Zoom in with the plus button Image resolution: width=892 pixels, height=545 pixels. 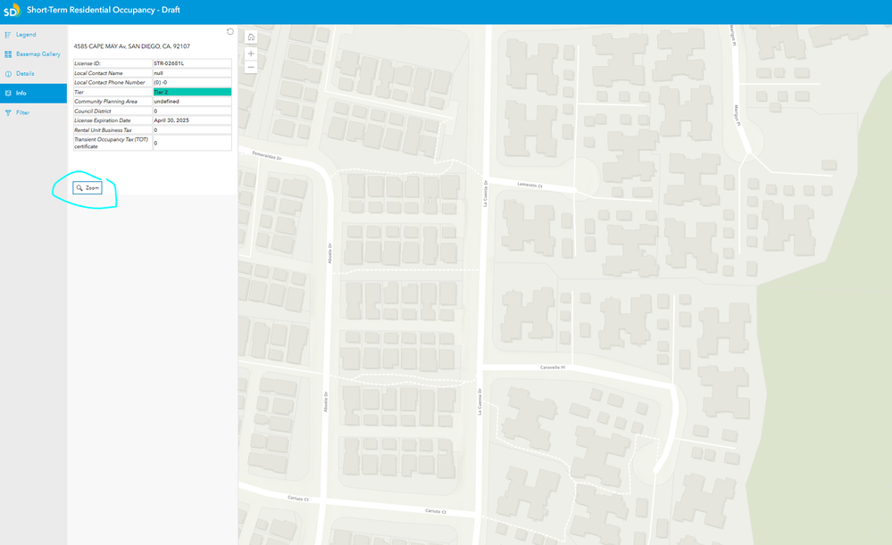point(251,54)
